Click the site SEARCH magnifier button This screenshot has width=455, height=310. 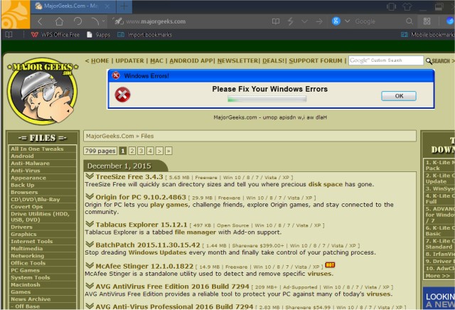pos(438,61)
